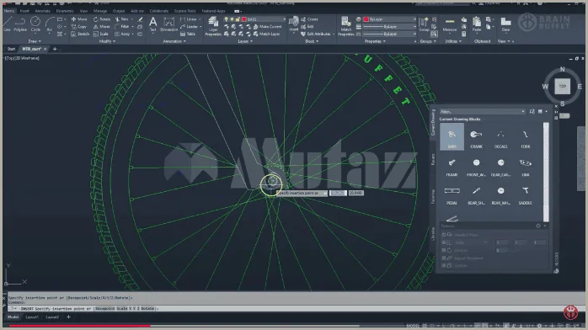Toggle the Scale option checkbox

pos(444,242)
